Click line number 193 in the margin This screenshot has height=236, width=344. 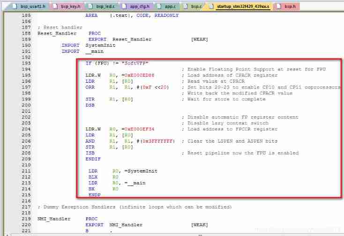26,63
